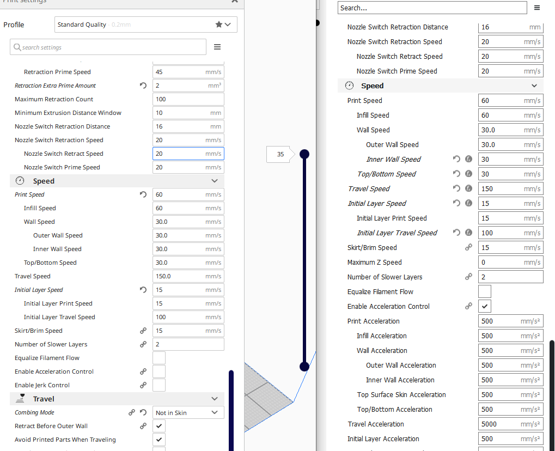The height and width of the screenshot is (451, 555).
Task: Click link icon beside left Enable Acceleration Control
Action: pos(143,371)
